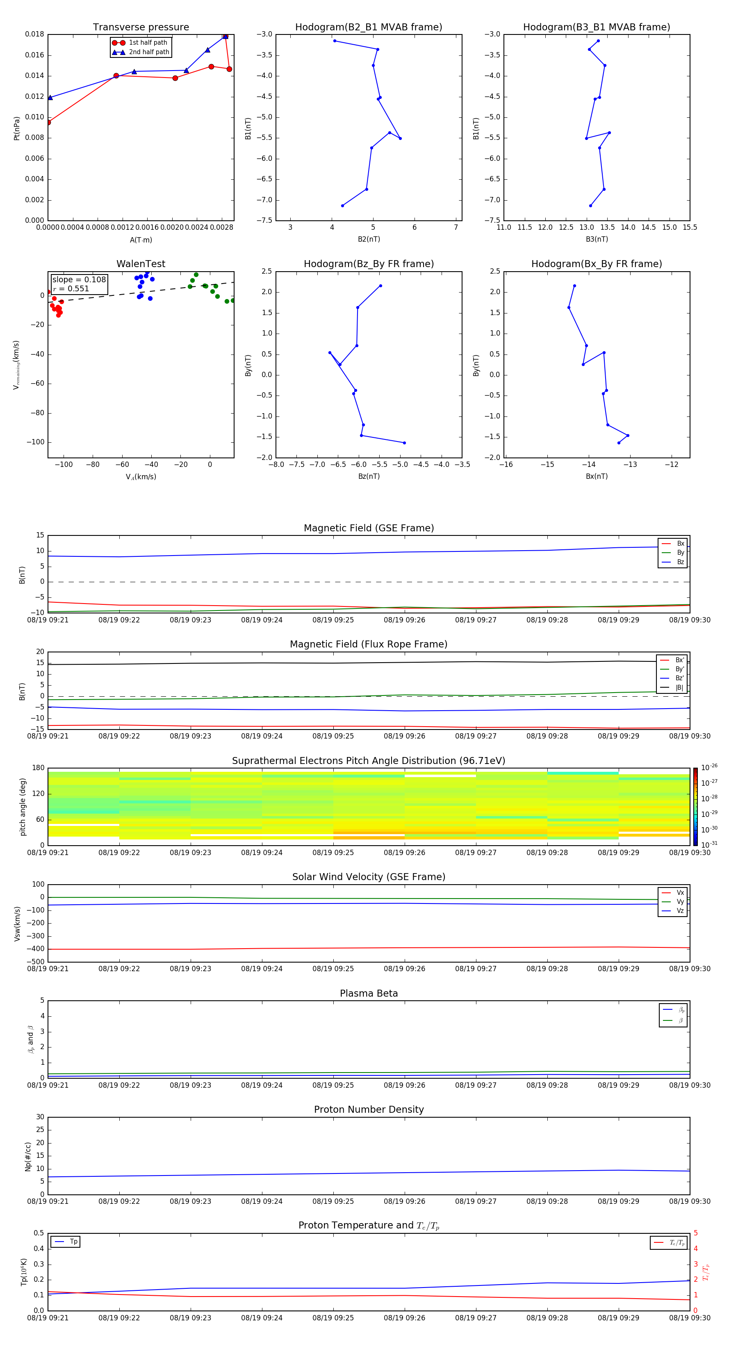Image resolution: width=738 pixels, height=1354 pixels.
Task: Click the 'V_A(km/s)' axis label under WalenTest
Action: pyautogui.click(x=141, y=477)
